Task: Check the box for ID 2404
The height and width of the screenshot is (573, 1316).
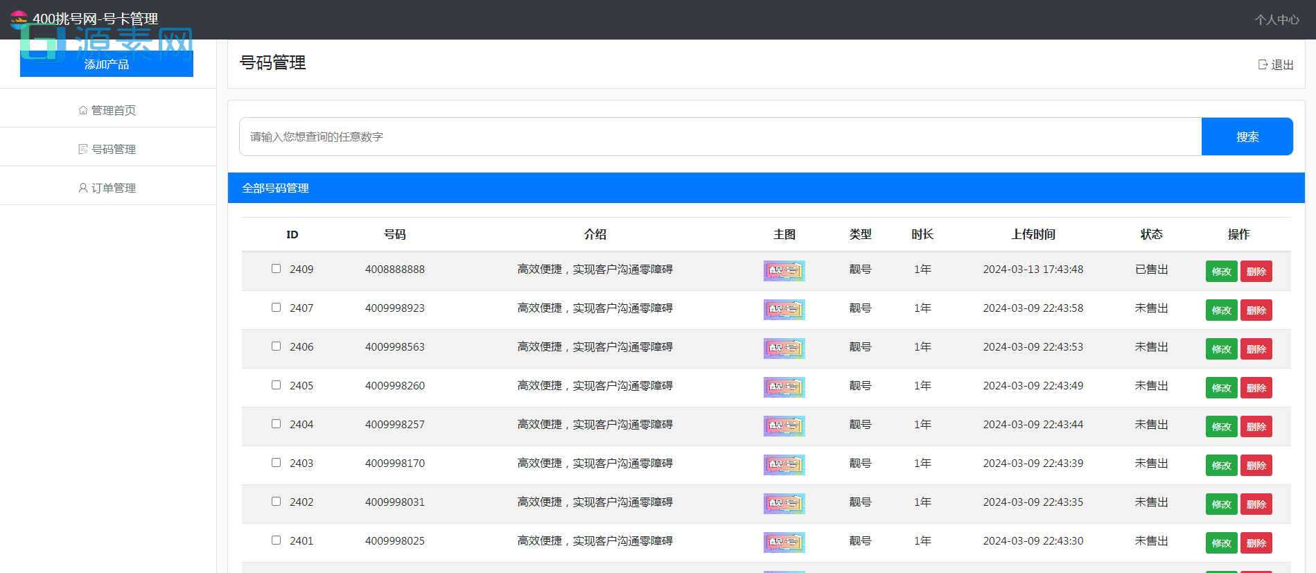Action: tap(276, 423)
